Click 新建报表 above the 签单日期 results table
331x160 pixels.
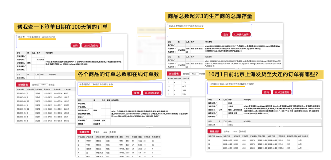click(x=23, y=85)
